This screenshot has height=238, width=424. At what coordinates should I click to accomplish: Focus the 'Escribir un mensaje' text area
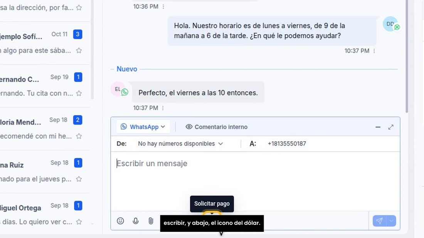pos(255,181)
